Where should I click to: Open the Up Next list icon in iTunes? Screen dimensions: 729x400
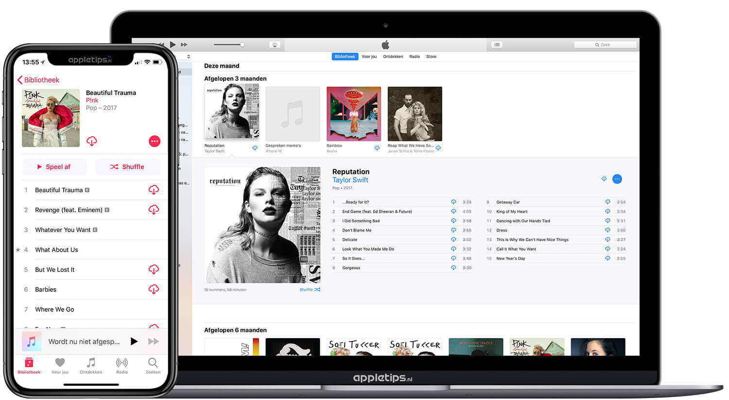point(497,45)
